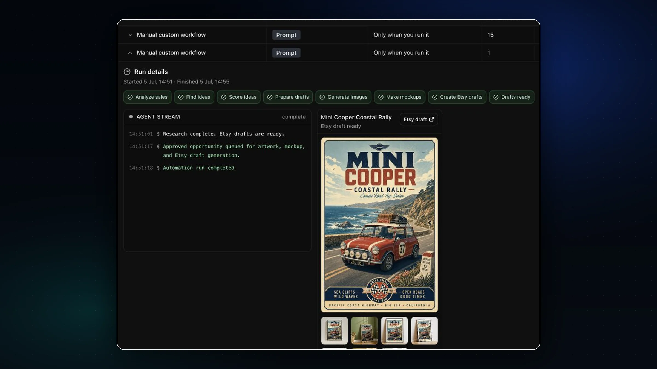Open the Etsy draft external link

coord(419,119)
